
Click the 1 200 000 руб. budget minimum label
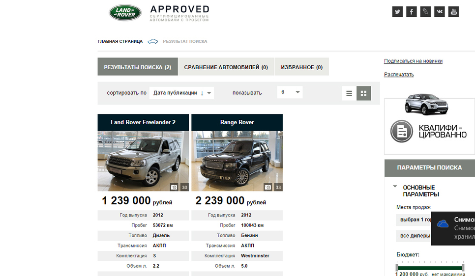412,274
